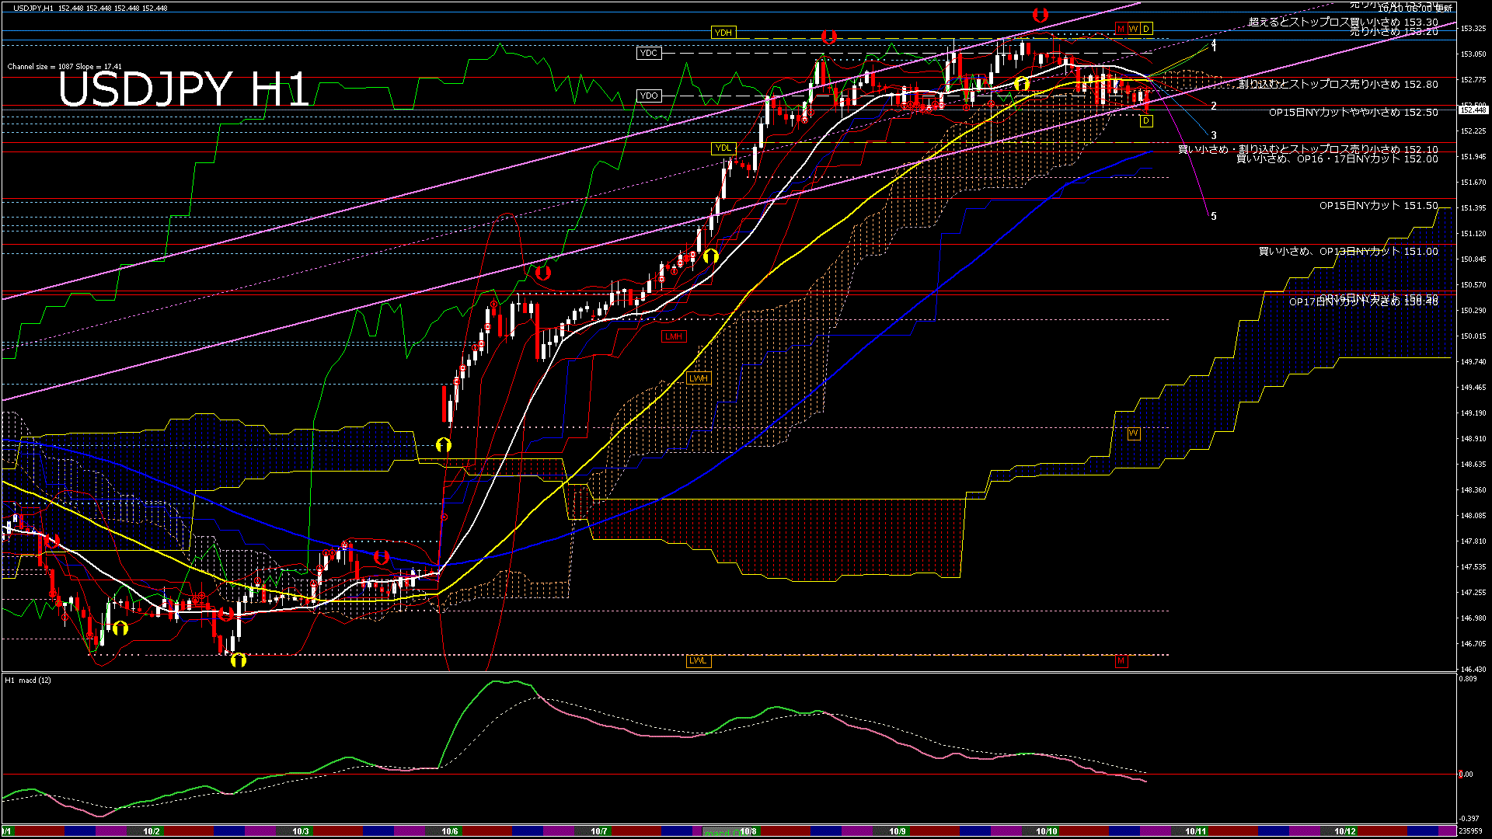Toggle the orange W box between M and D

pyautogui.click(x=1133, y=29)
